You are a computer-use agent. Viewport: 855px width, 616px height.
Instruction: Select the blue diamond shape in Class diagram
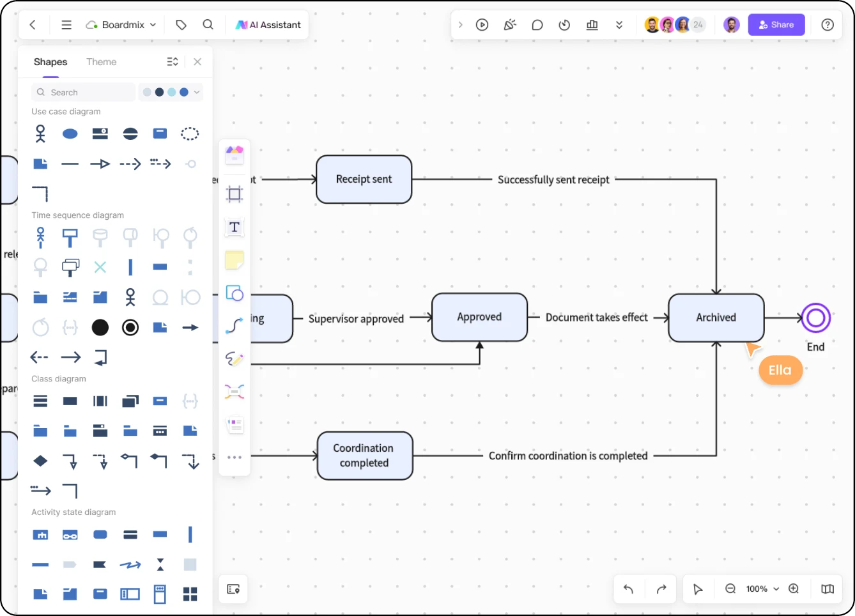pyautogui.click(x=40, y=461)
